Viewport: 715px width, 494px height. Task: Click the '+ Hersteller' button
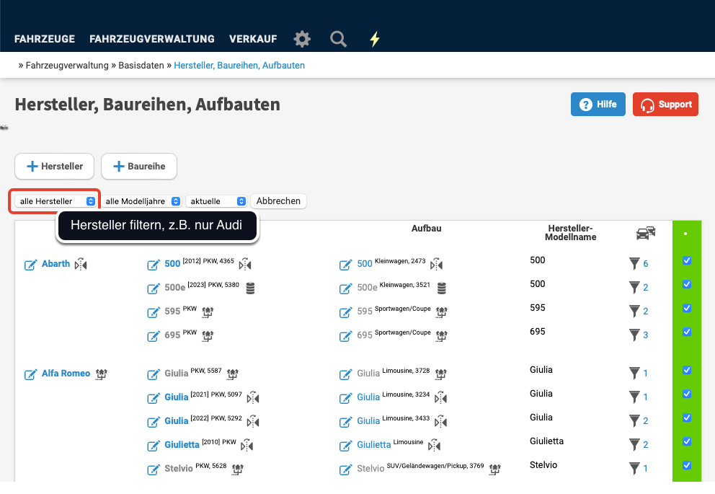[x=55, y=167]
